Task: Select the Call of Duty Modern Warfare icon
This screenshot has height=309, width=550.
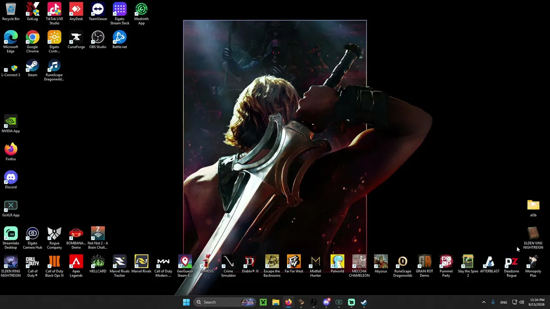Action: point(163,266)
